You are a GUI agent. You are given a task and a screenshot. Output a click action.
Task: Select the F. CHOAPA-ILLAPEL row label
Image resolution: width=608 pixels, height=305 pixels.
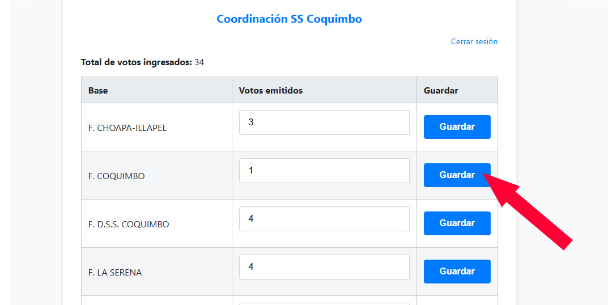click(127, 128)
